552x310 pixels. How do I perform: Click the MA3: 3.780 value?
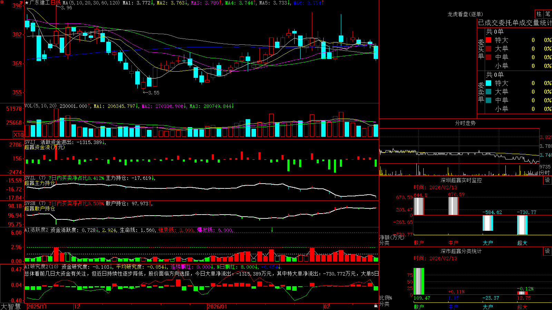(x=206, y=3)
